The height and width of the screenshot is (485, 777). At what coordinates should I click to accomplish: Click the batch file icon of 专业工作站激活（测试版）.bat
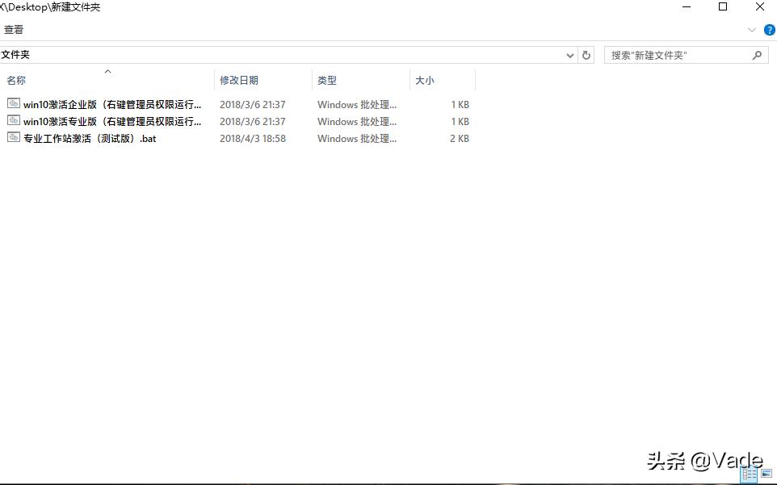(13, 138)
